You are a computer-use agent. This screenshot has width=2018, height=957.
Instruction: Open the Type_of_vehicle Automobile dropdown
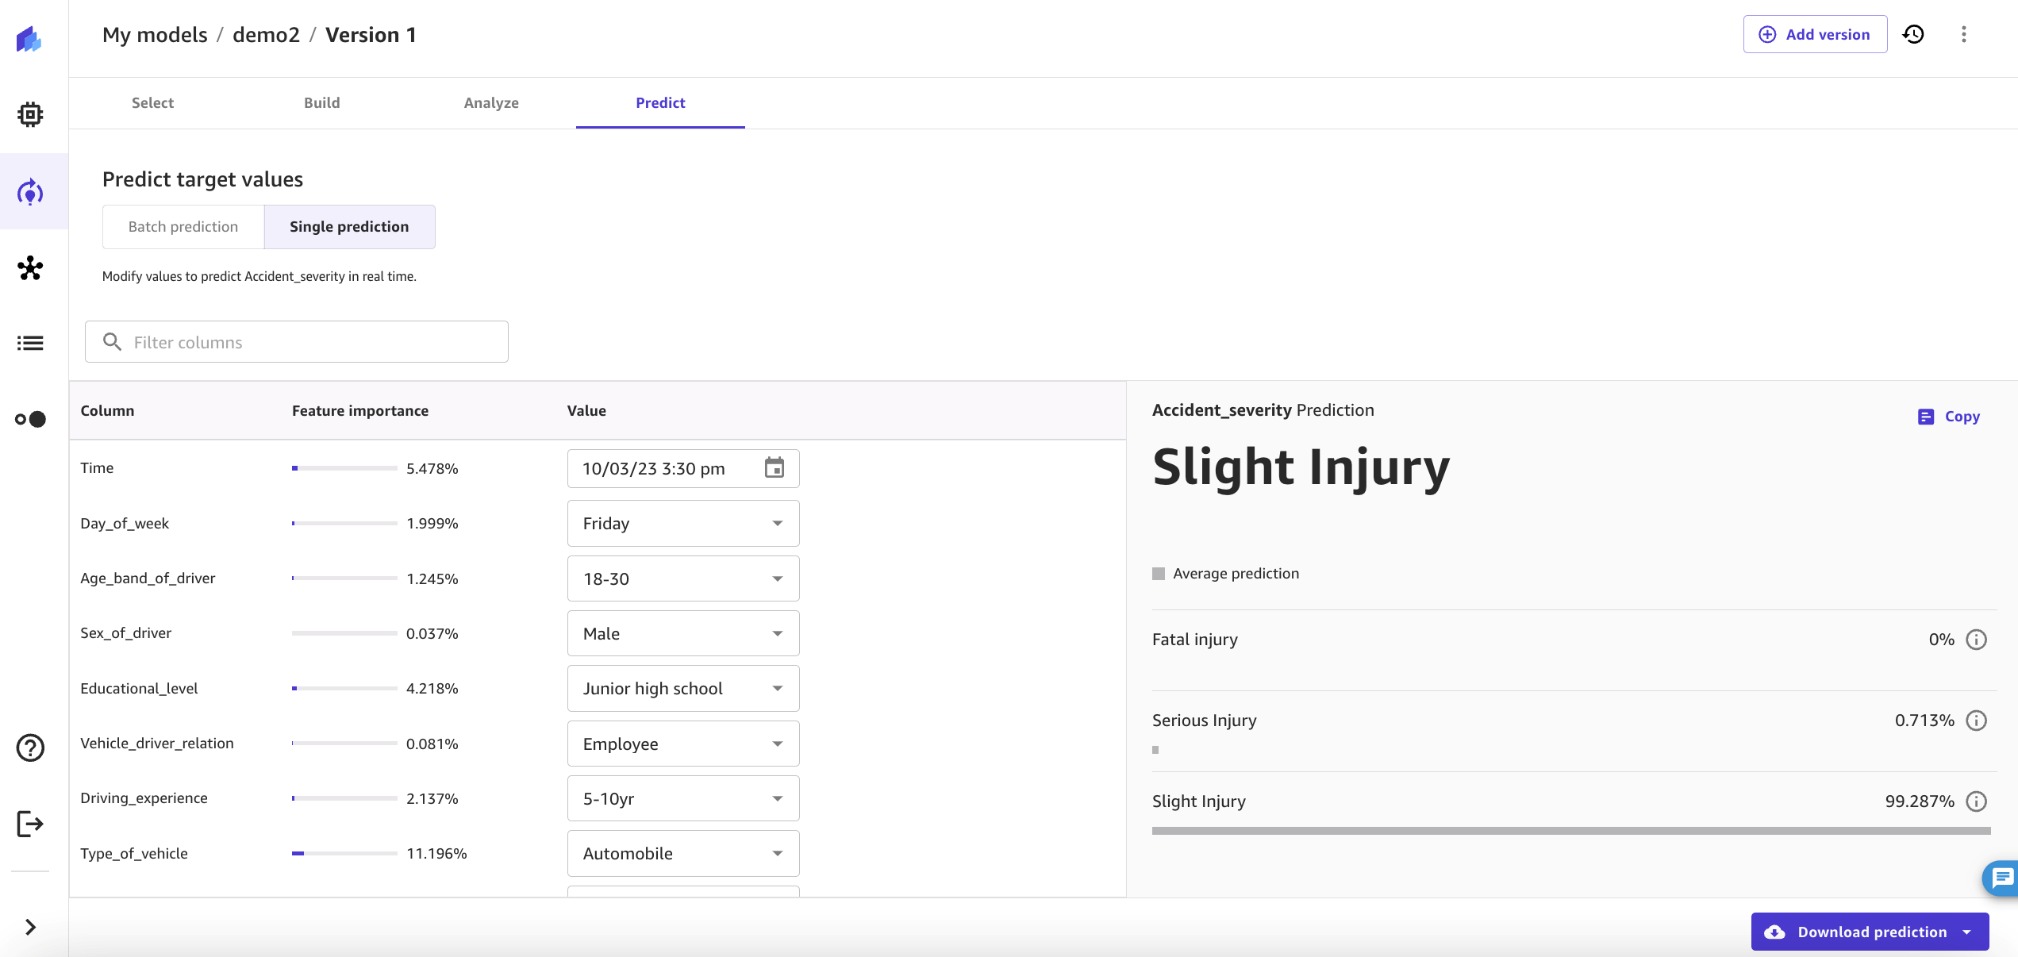coord(682,854)
